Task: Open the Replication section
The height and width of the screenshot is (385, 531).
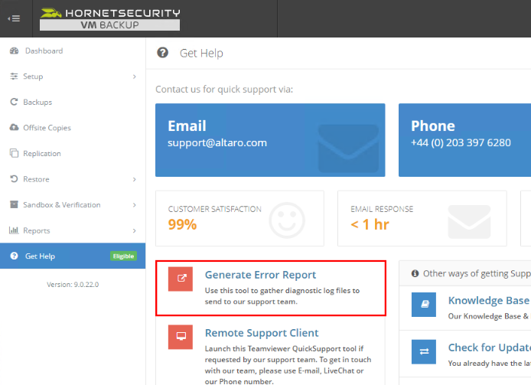Action: coord(73,154)
